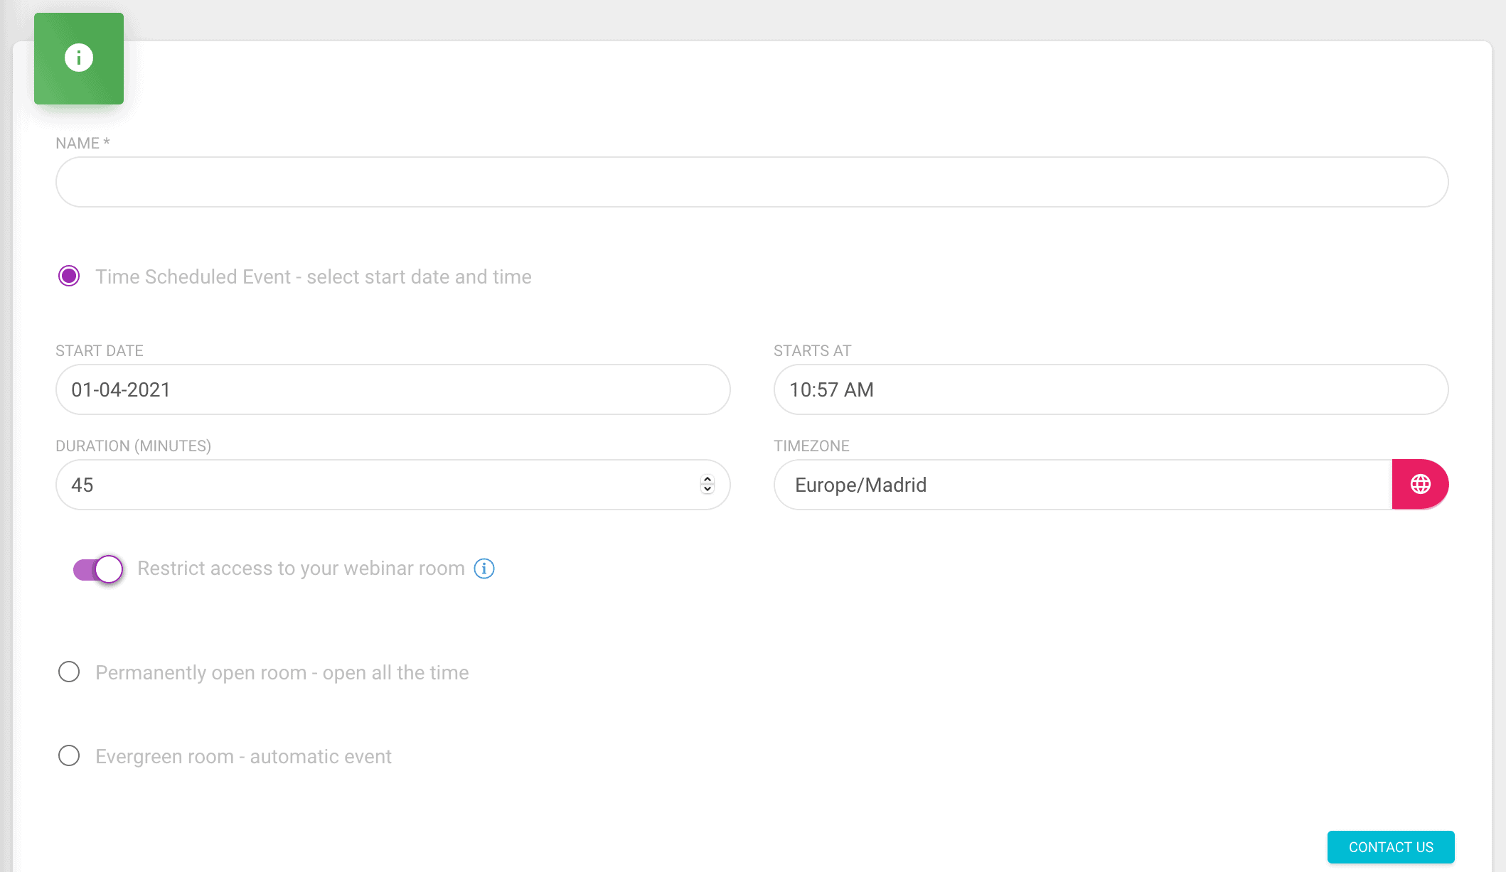Click the STARTS AT field label
This screenshot has width=1506, height=872.
(x=811, y=350)
